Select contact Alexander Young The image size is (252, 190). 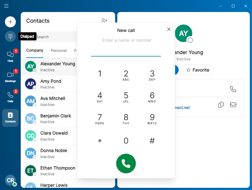[x=49, y=67]
